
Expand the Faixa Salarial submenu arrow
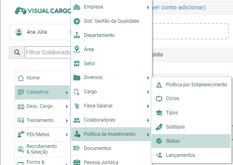click(x=148, y=106)
